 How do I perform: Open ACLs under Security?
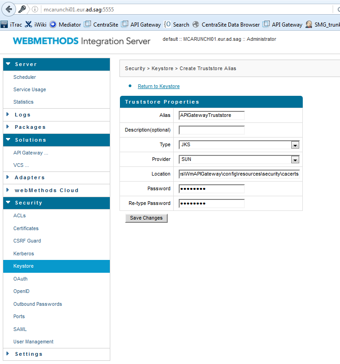pos(20,215)
